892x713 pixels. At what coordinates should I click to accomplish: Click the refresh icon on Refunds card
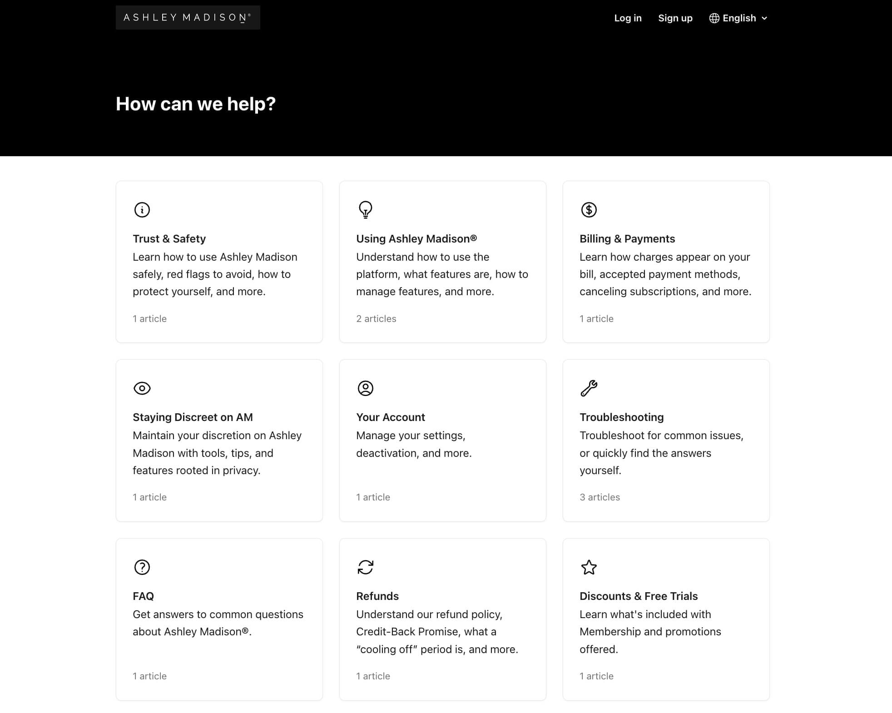(x=365, y=567)
